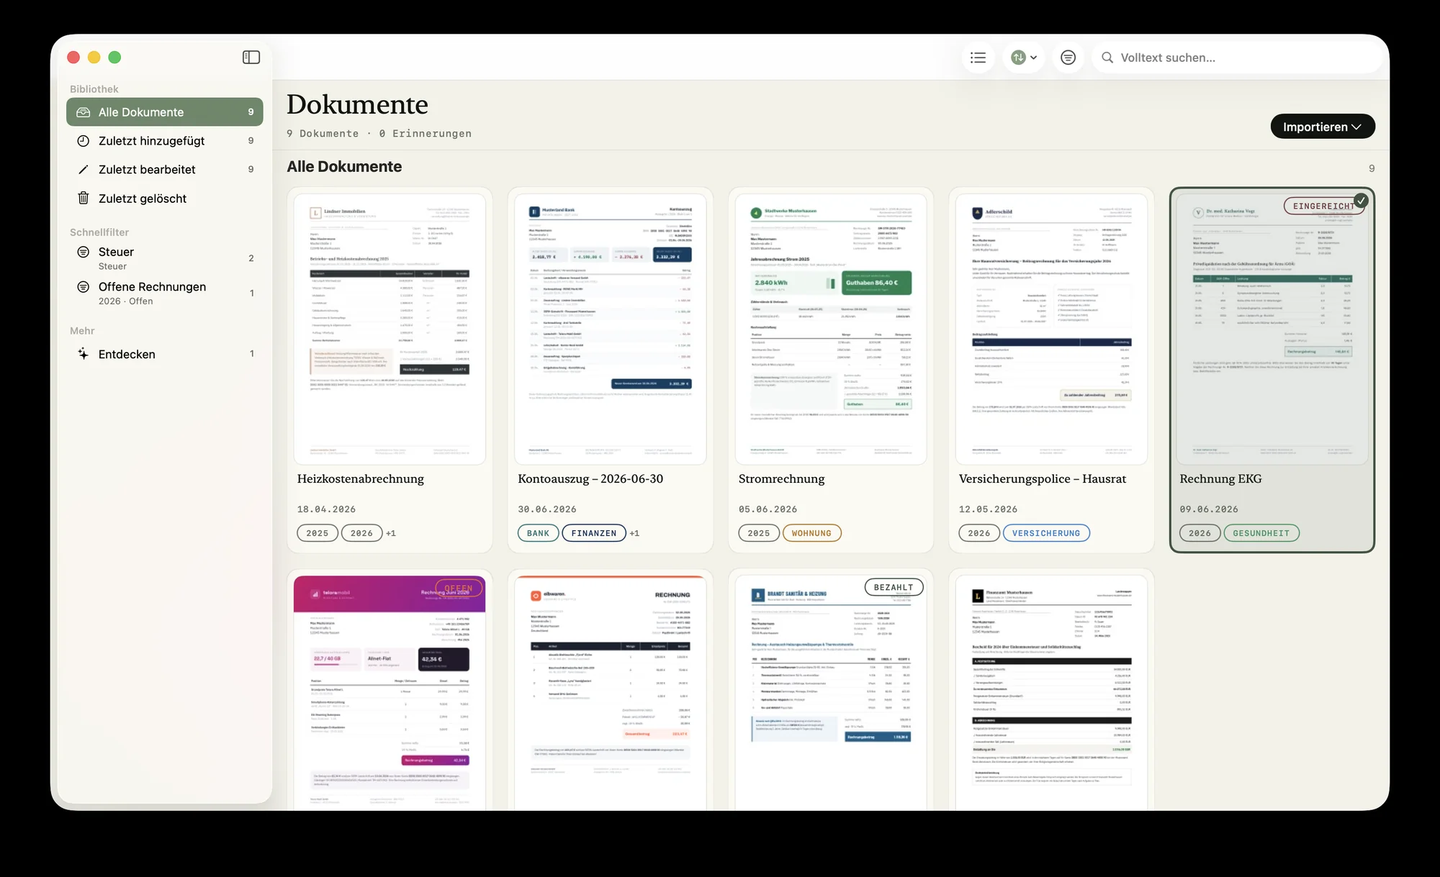
Task: Open the Kontoauszug 2026-06-30 thumbnail
Action: tap(611, 330)
